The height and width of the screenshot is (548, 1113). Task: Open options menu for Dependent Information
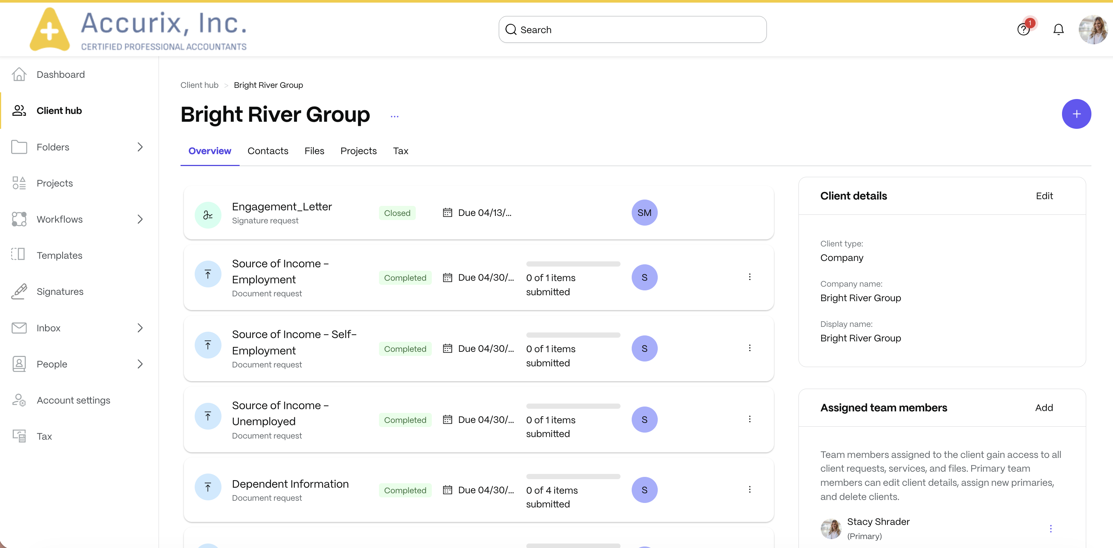[x=749, y=490]
